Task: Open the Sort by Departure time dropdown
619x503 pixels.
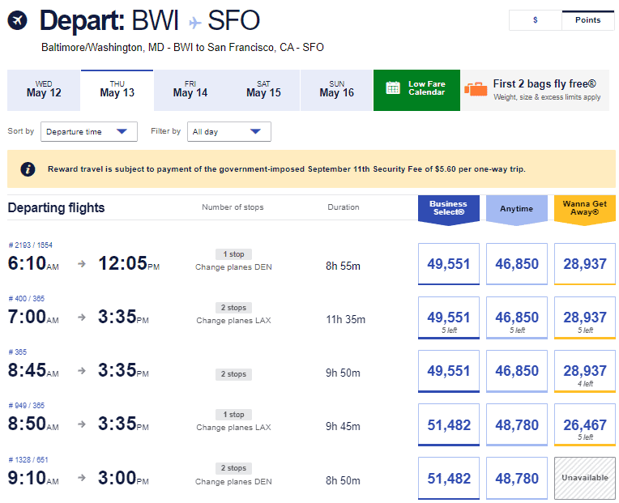Action: pos(89,131)
